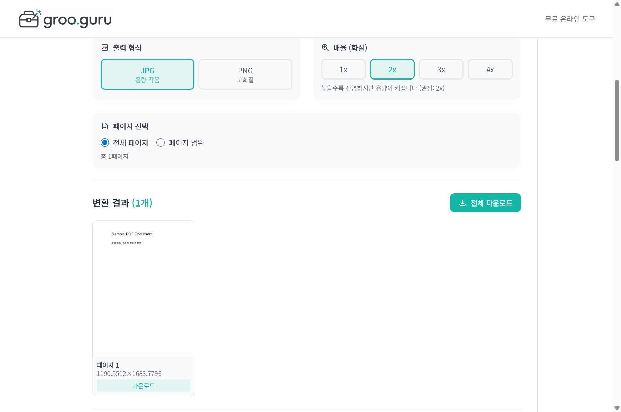Open the 무료 온라인 도구 menu link
Viewport: 621px width, 412px height.
coord(570,19)
